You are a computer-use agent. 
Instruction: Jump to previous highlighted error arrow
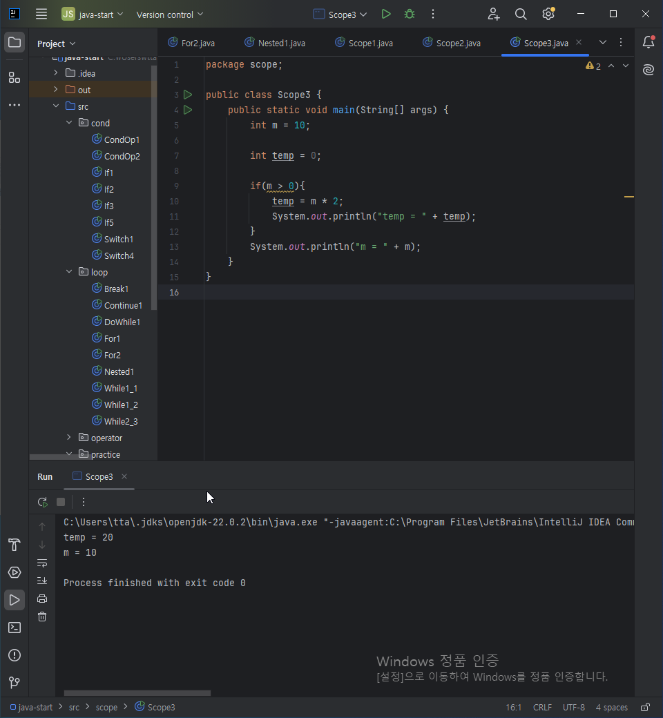(611, 66)
